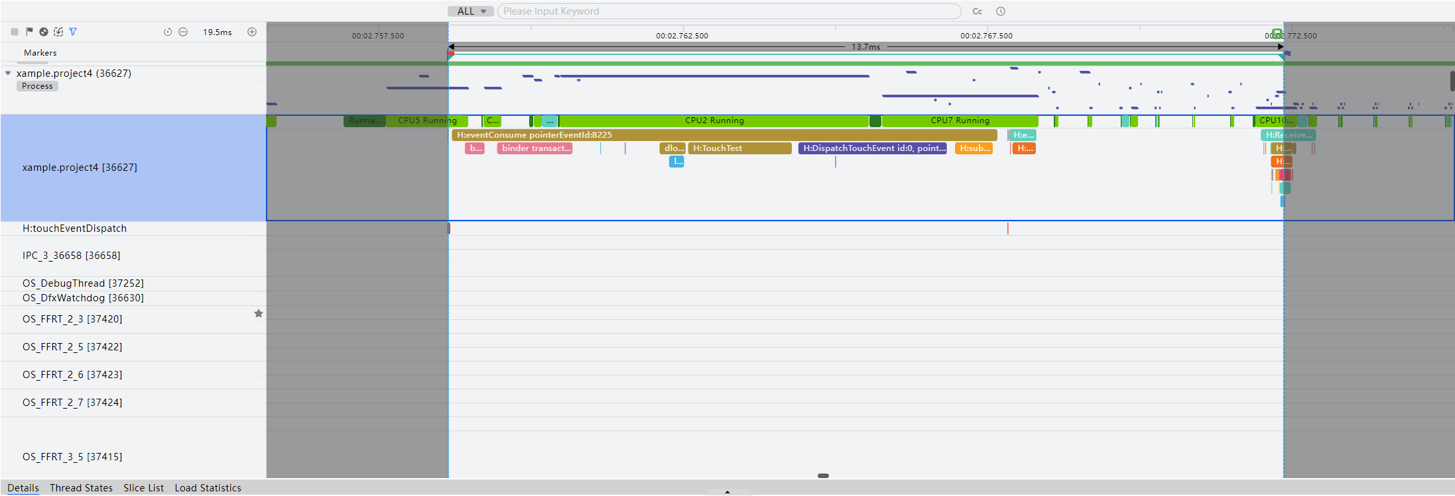Switch to the Thread States tab

point(81,488)
